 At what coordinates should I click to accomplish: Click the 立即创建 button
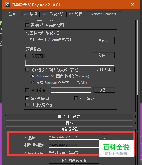pyautogui.click(x=104, y=69)
